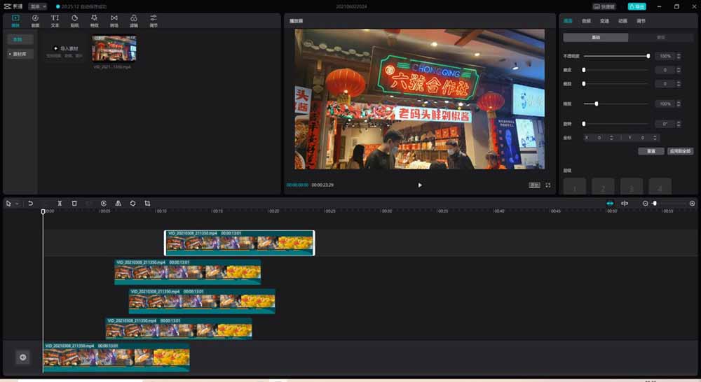The width and height of the screenshot is (701, 382).
Task: Open the Transitions (转场) bowtie tab
Action: click(114, 20)
